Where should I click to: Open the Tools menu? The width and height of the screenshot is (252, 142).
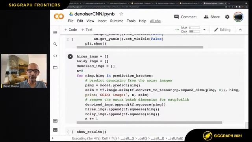[131, 21]
